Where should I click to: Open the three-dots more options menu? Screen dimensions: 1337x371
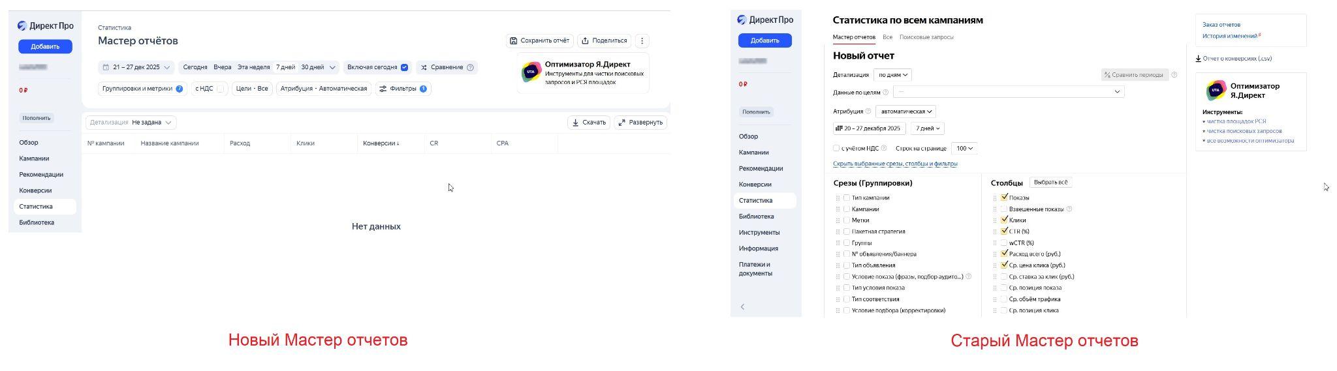tap(642, 40)
